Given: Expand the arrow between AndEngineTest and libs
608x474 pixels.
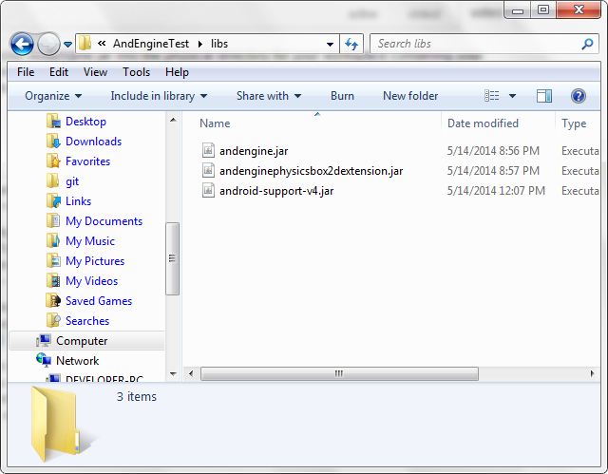Looking at the screenshot, I should pos(200,44).
